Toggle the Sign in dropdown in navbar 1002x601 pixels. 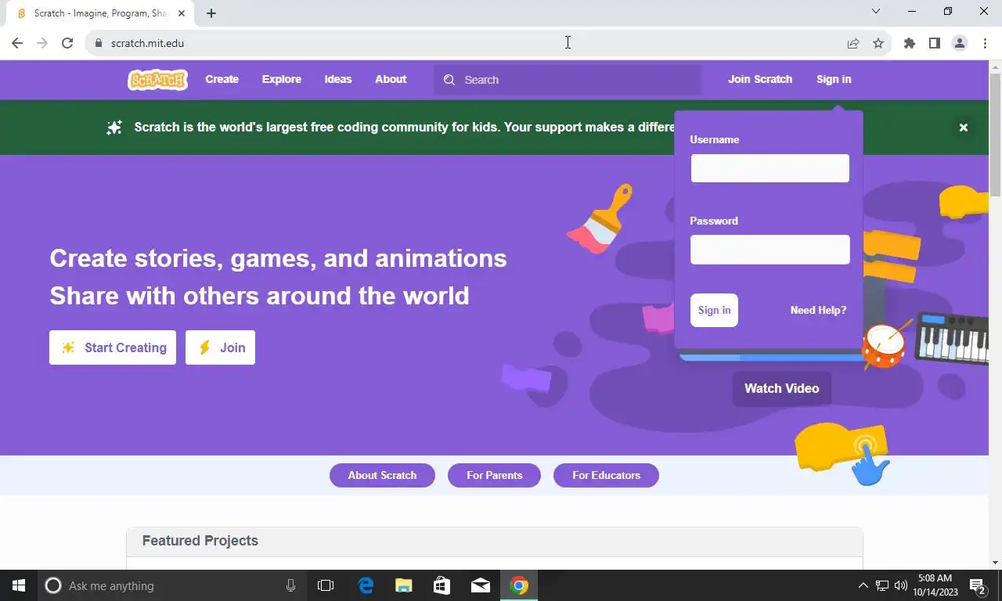point(834,79)
